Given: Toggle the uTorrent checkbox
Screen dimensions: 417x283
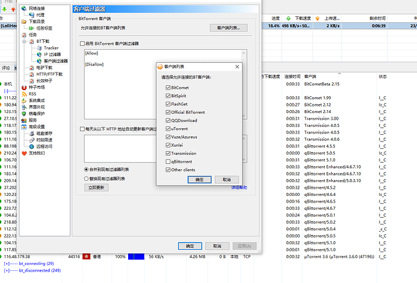Looking at the screenshot, I should click(x=168, y=129).
